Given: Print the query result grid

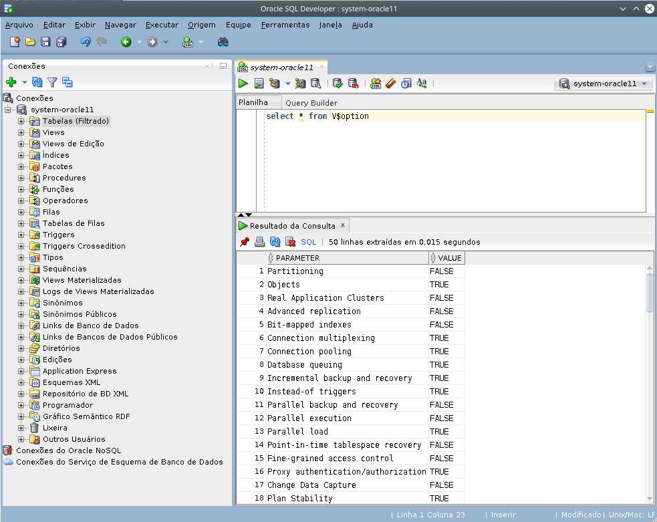Looking at the screenshot, I should click(260, 242).
